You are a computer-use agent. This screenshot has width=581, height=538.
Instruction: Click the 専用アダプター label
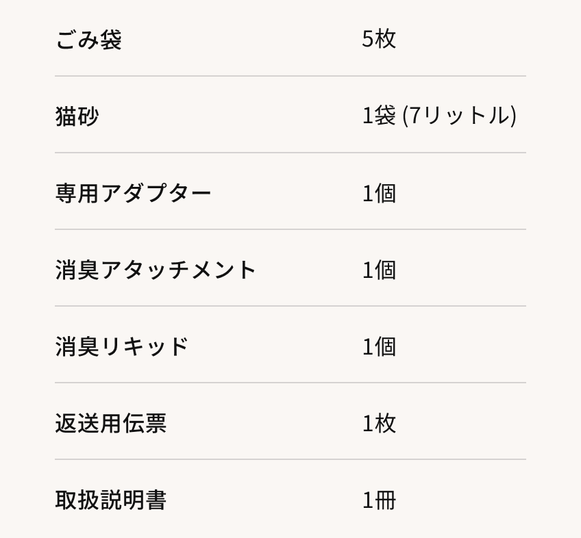coord(133,193)
